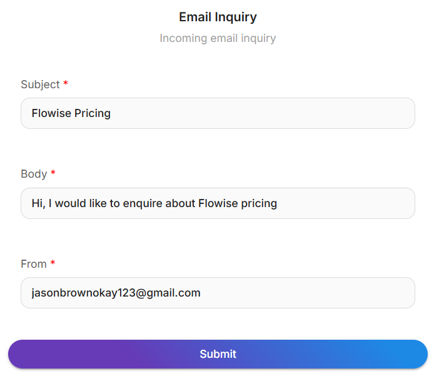Click the Subject field label
Screen dimensions: 439x381
(40, 84)
